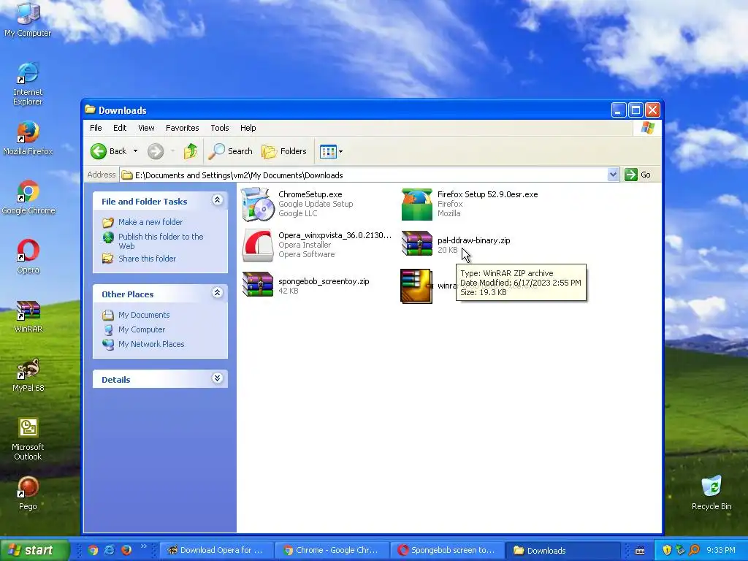Viewport: 748px width, 561px height.
Task: Open My Computer desktop icon
Action: tap(28, 19)
